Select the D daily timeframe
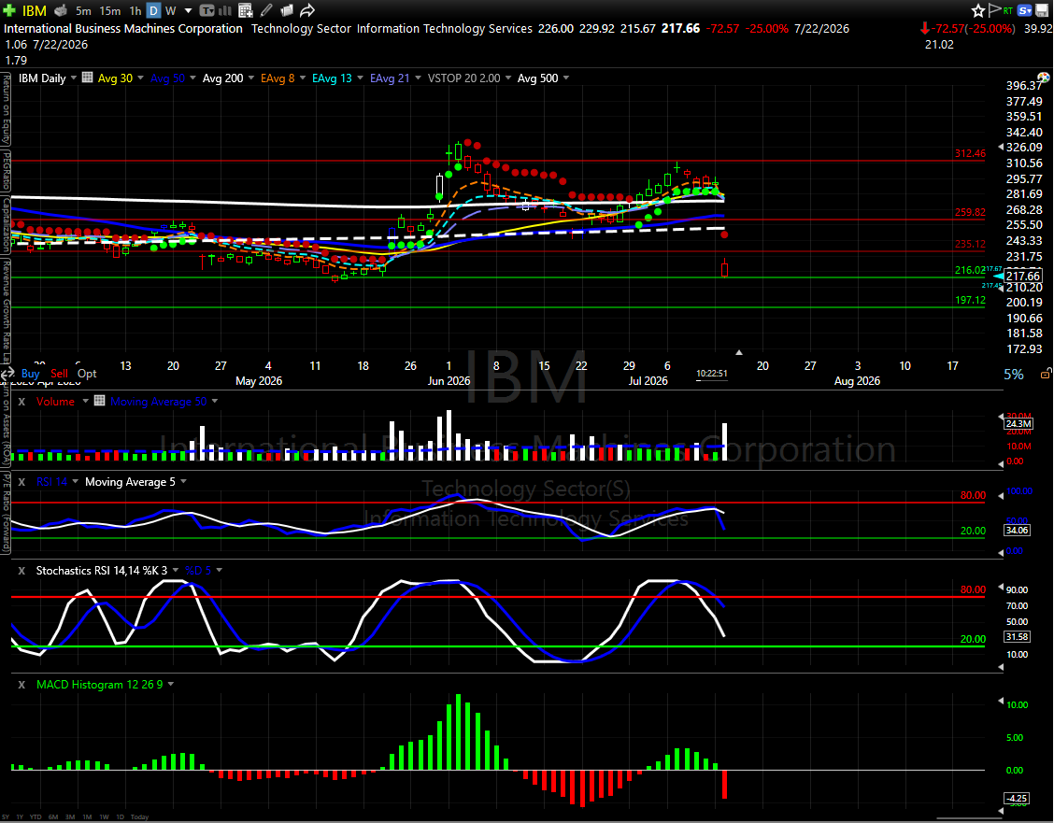Image resolution: width=1054 pixels, height=823 pixels. [x=153, y=11]
